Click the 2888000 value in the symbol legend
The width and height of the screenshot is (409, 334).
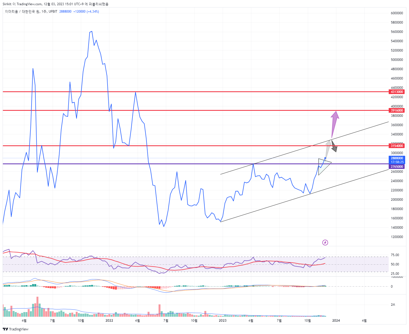pos(65,12)
